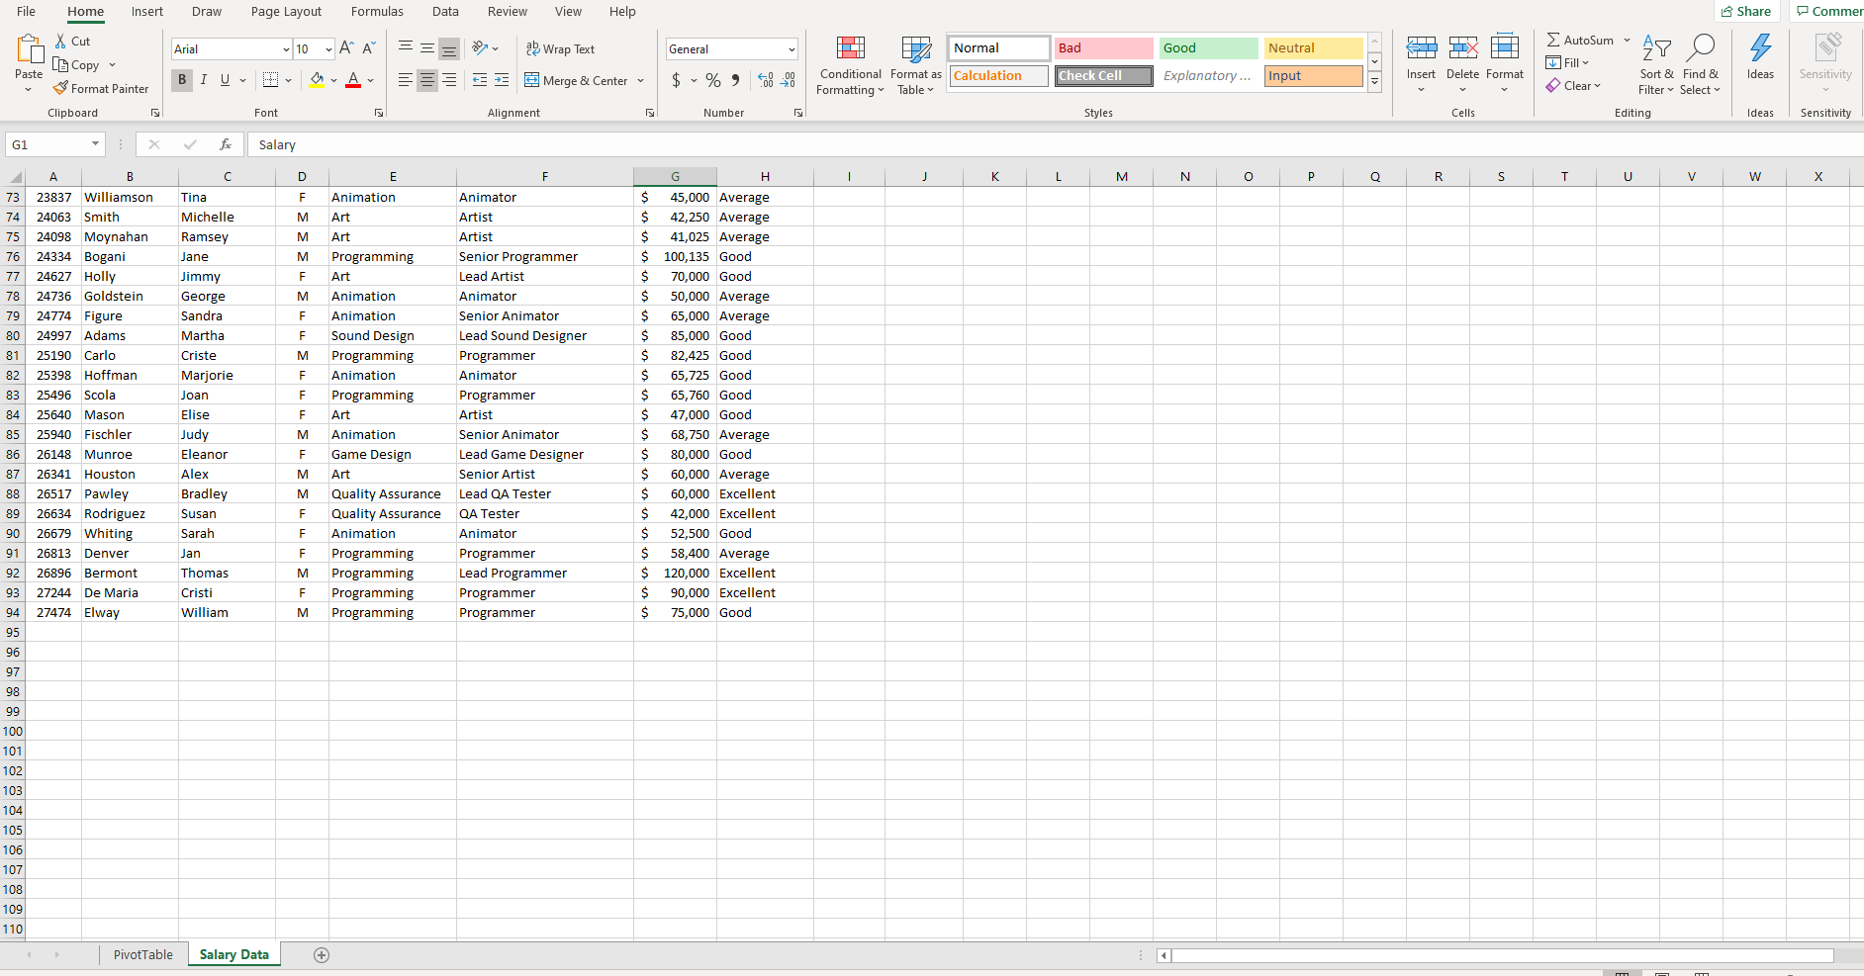The height and width of the screenshot is (976, 1864).
Task: Decrease decimal places
Action: 789,80
